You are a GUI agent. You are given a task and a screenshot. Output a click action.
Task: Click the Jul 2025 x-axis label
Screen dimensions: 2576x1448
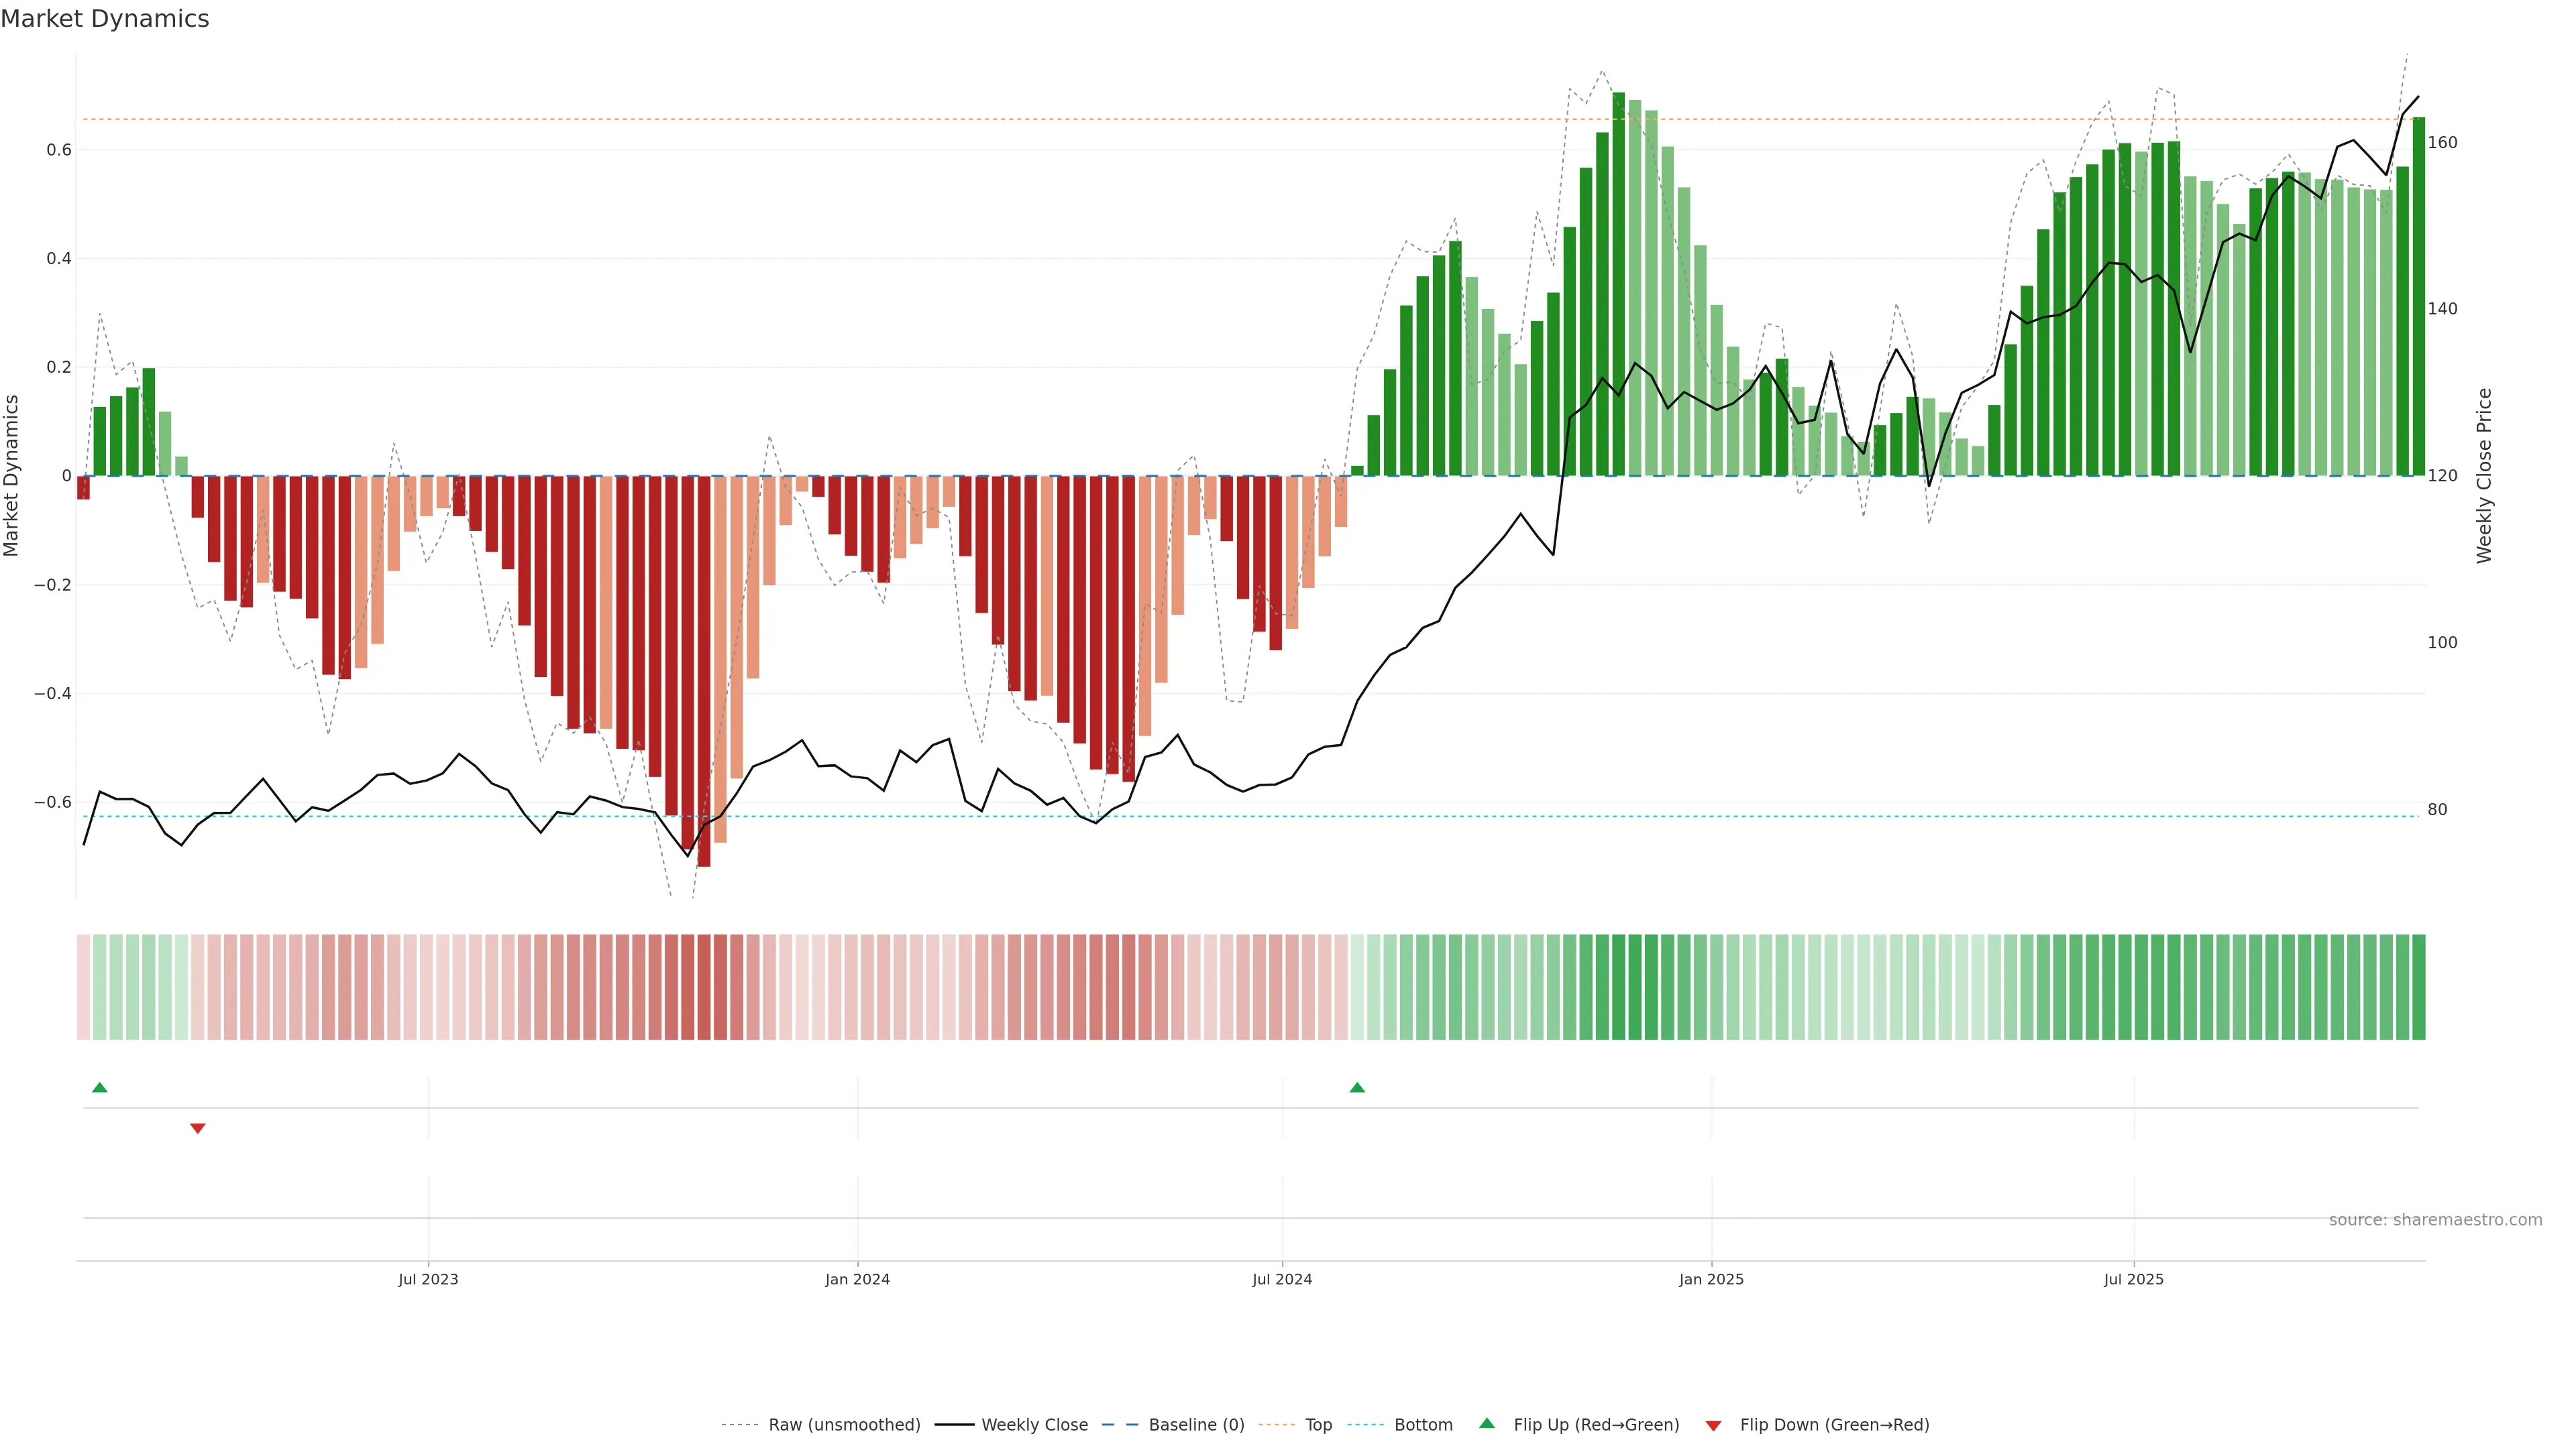point(2133,1279)
